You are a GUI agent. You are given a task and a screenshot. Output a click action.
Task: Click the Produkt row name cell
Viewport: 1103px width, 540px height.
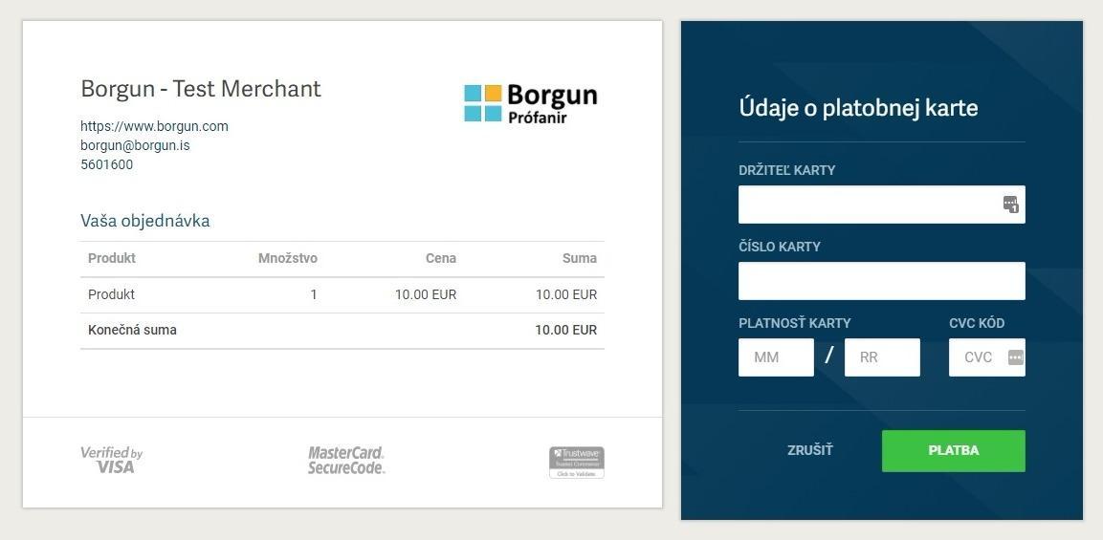[111, 294]
